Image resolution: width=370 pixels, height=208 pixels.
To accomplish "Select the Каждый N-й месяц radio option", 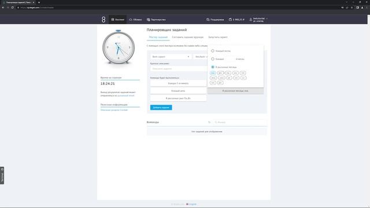I will tap(213, 59).
